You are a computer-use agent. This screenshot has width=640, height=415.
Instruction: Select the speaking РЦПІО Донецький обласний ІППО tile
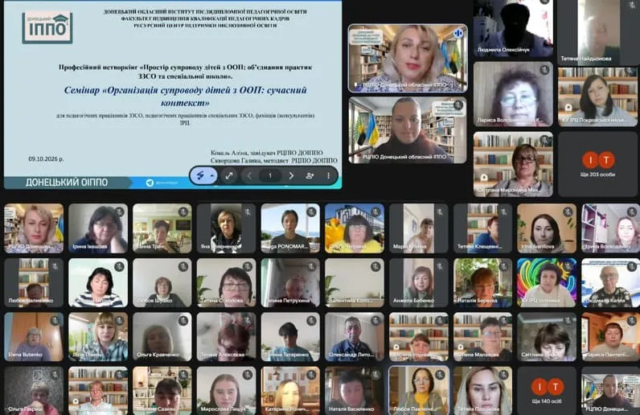tap(408, 58)
